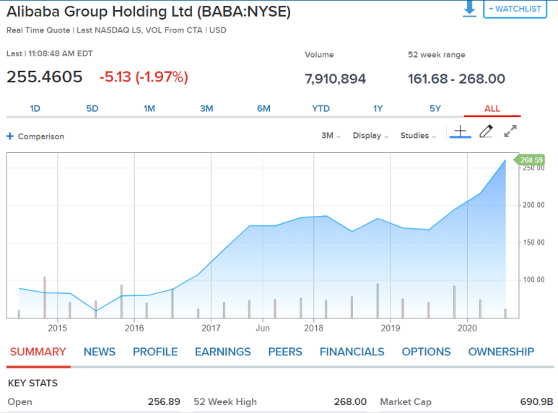Viewport: 558px width, 413px height.
Task: Click the KEY STATS heading
Action: coord(32,383)
